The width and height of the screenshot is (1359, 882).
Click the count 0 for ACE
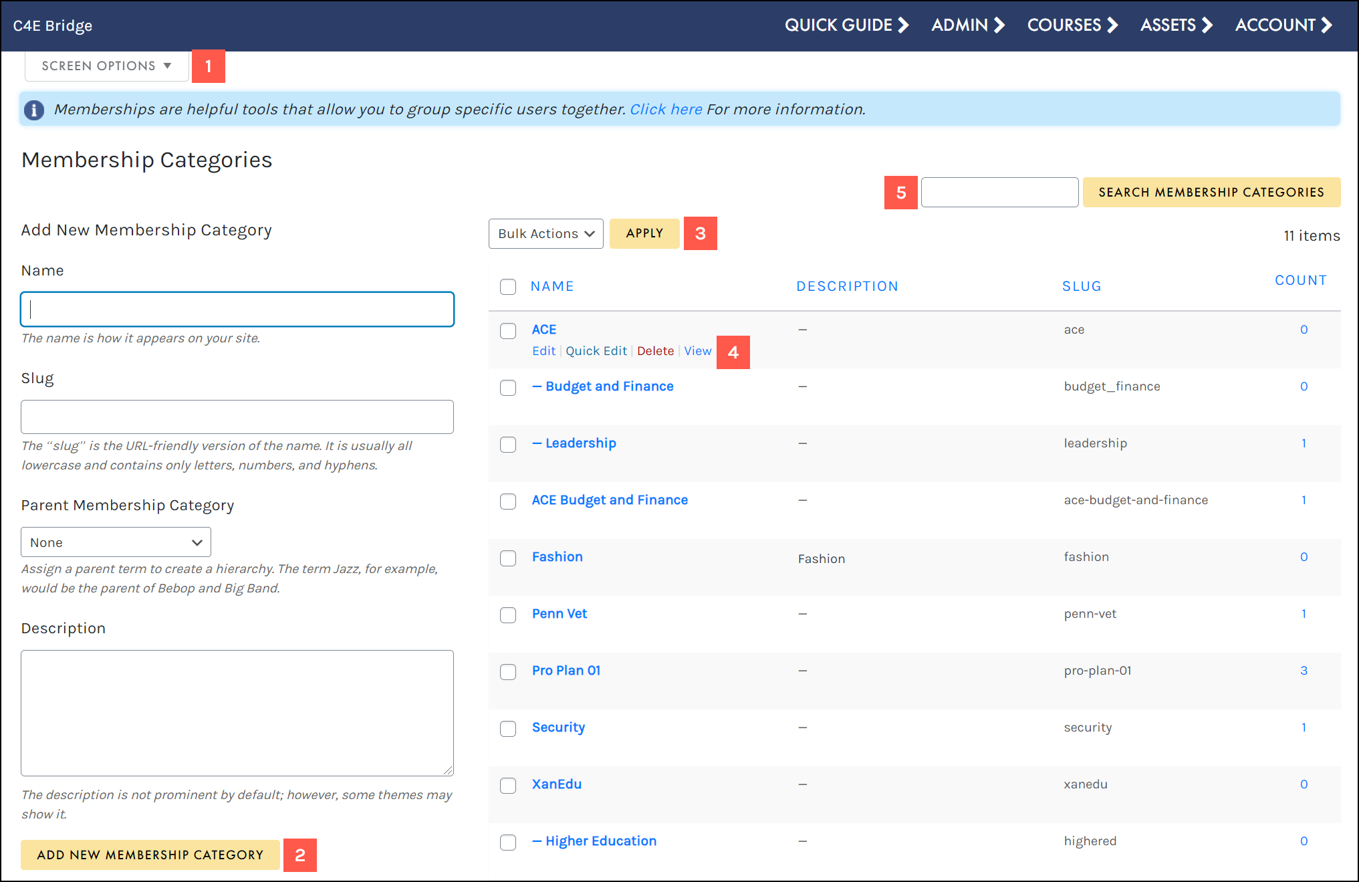(1304, 330)
